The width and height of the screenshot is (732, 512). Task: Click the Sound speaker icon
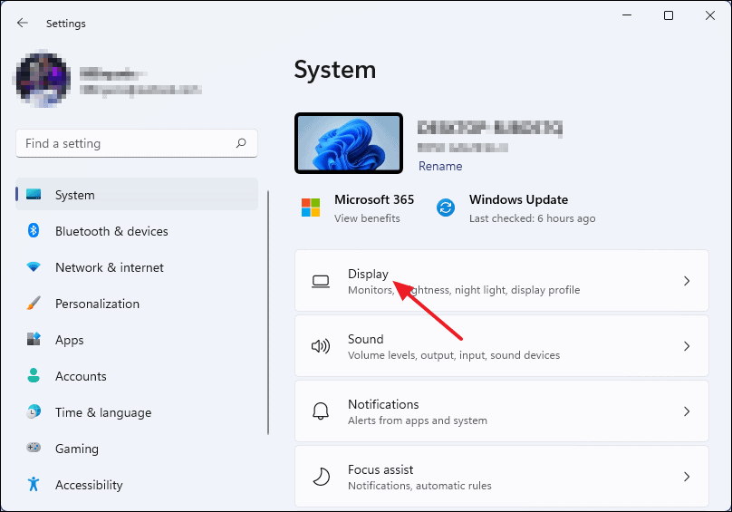[x=321, y=346]
